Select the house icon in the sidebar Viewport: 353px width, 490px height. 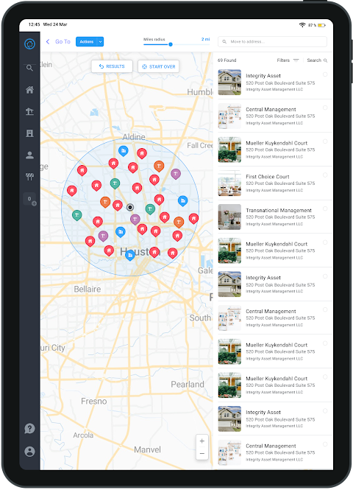[x=29, y=90]
